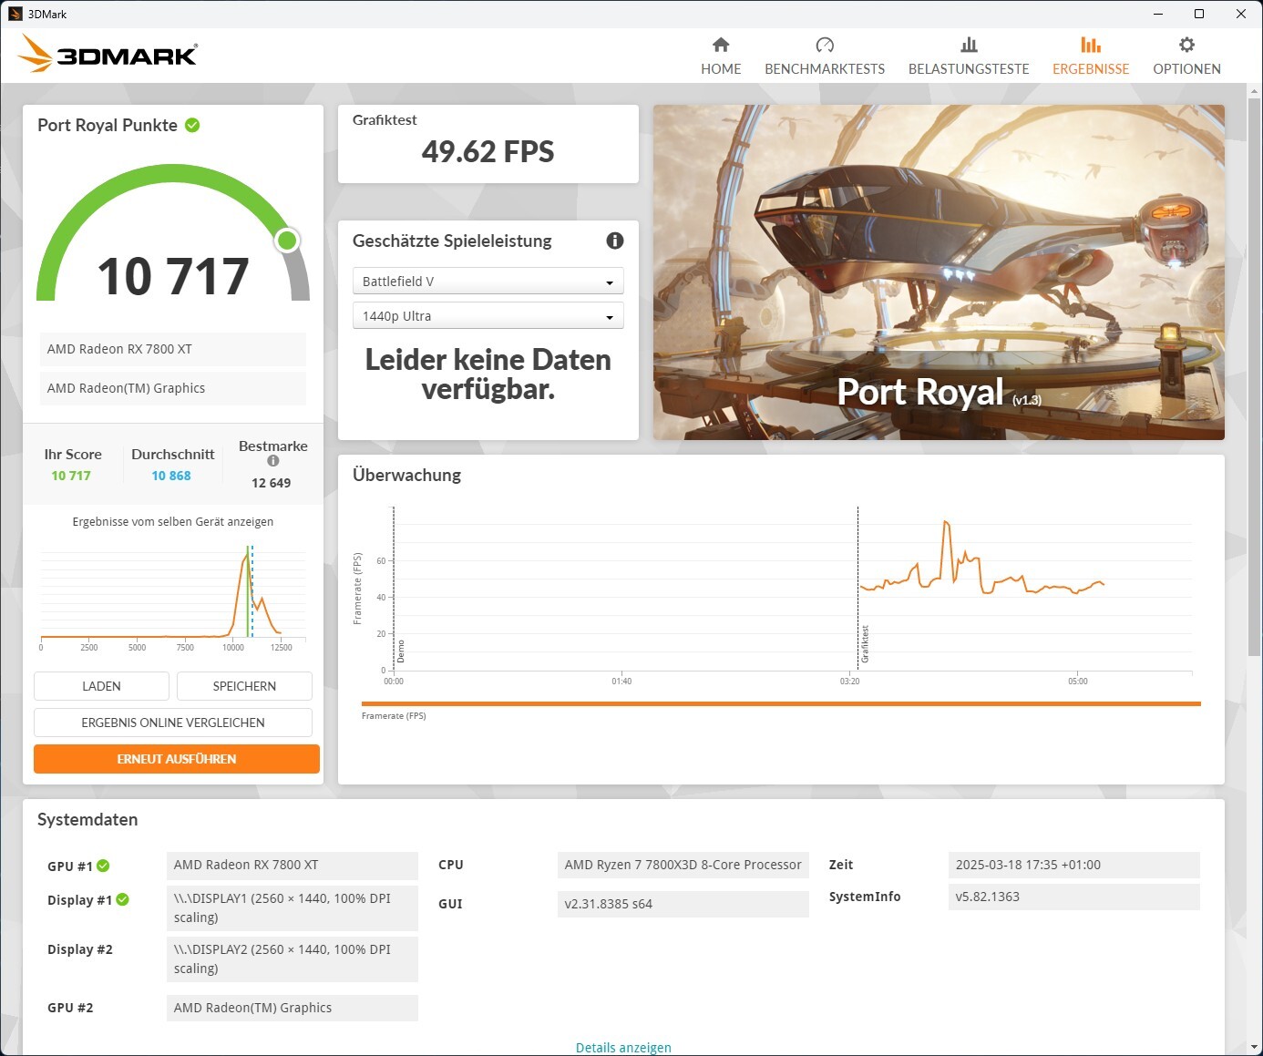Click green validation check next to Port Royal Punkte
This screenshot has width=1263, height=1056.
192,125
